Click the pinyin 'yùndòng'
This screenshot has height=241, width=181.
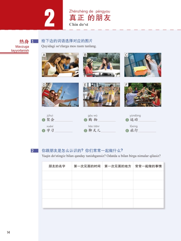pyautogui.click(x=135, y=115)
